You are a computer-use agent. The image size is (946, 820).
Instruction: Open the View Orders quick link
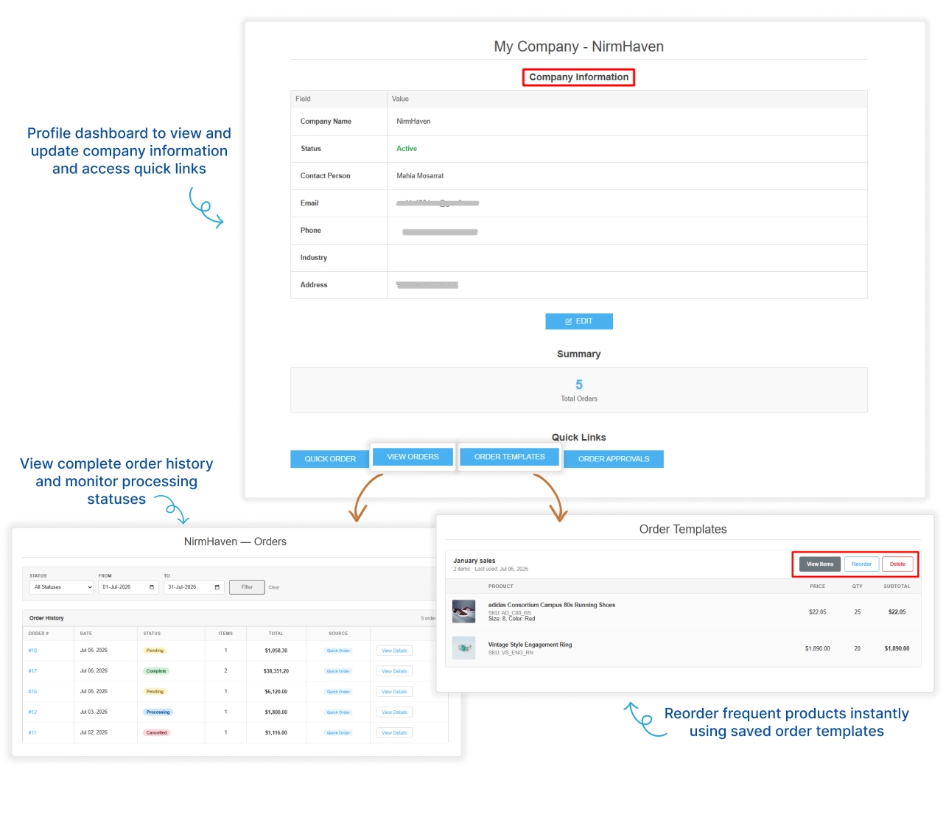point(413,457)
